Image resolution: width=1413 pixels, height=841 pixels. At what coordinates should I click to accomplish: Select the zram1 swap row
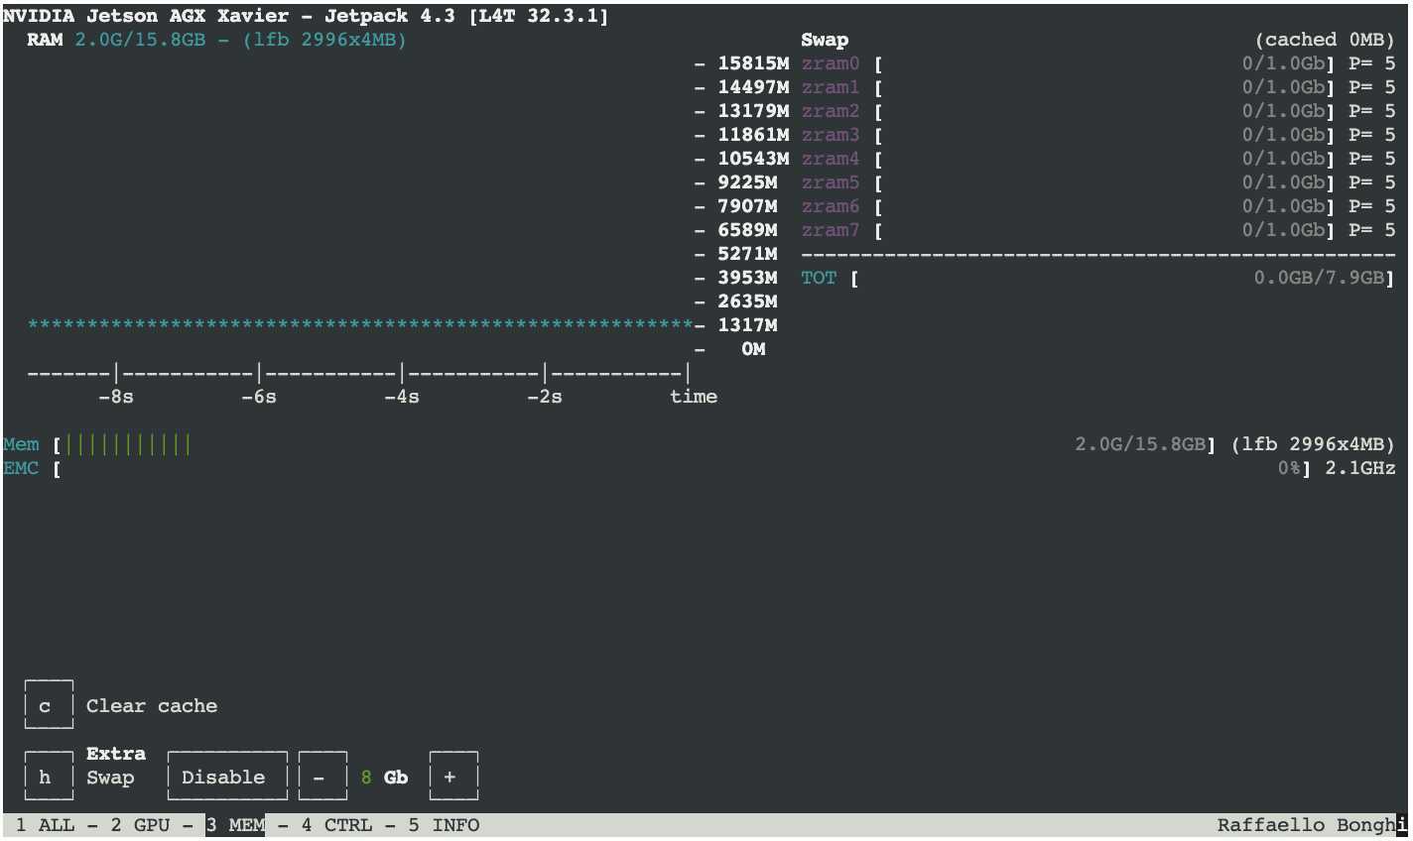(1098, 87)
